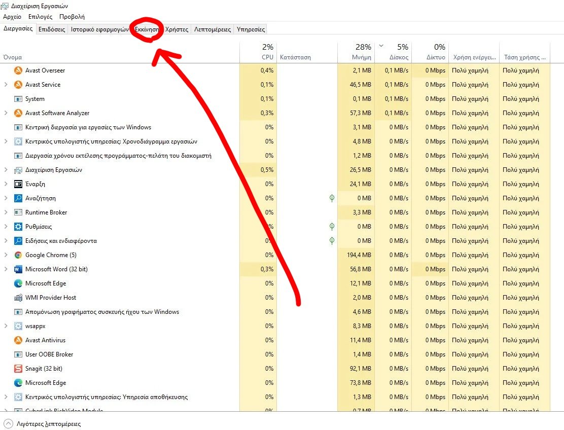Expand the Διαχείριση Εργασιών process
The image size is (564, 430).
click(6, 170)
